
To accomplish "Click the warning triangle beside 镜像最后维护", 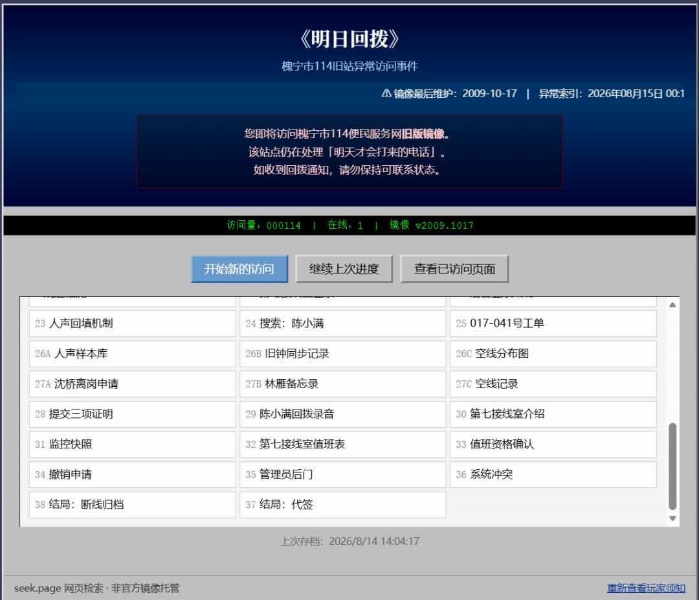I will click(386, 93).
